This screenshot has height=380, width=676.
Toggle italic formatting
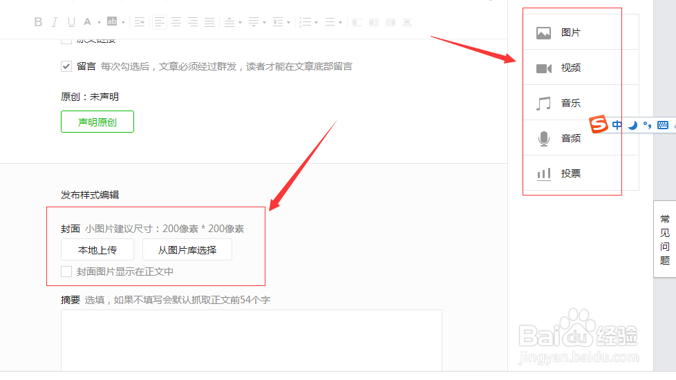point(55,22)
